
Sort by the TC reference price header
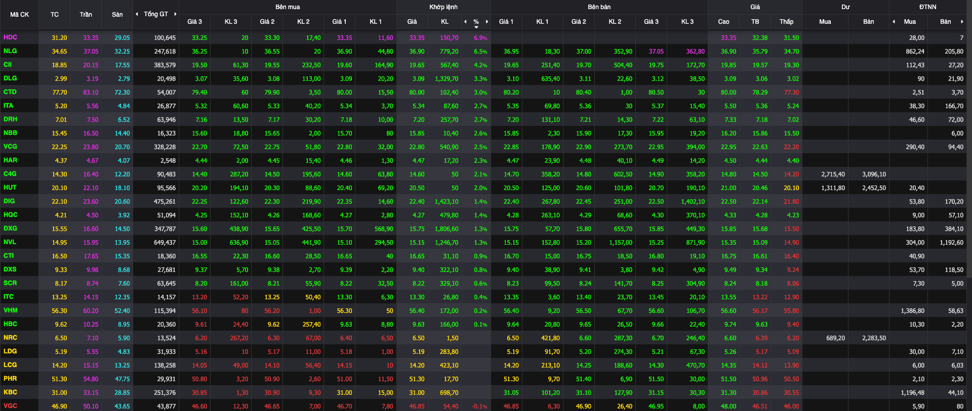click(55, 15)
